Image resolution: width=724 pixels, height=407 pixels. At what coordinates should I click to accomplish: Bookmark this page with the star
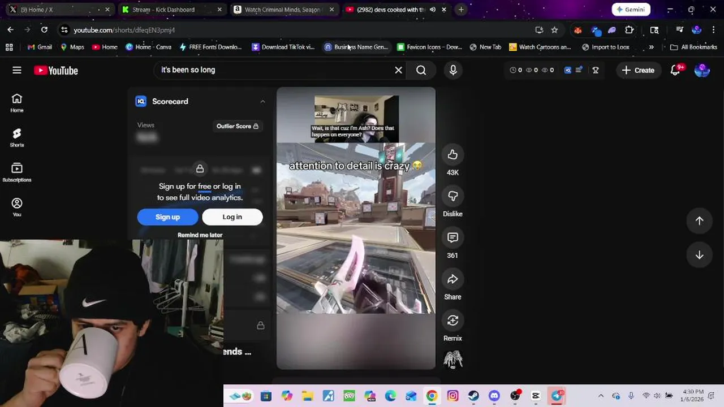click(x=554, y=30)
